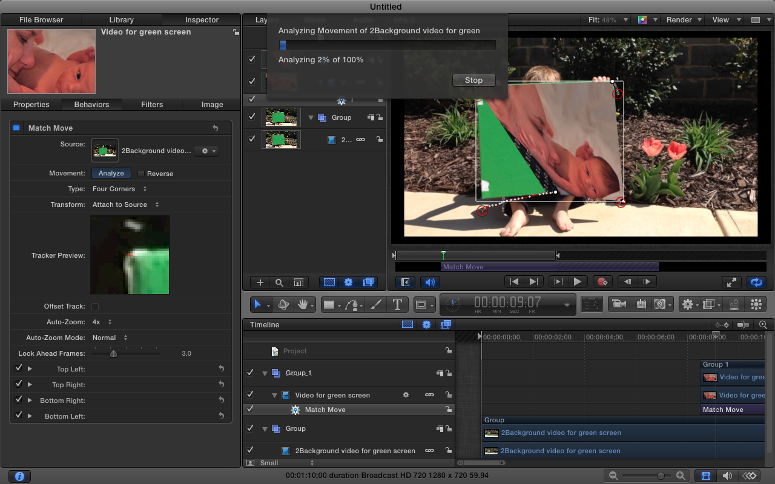The width and height of the screenshot is (775, 484).
Task: Enable the Reverse checkbox
Action: coord(141,174)
